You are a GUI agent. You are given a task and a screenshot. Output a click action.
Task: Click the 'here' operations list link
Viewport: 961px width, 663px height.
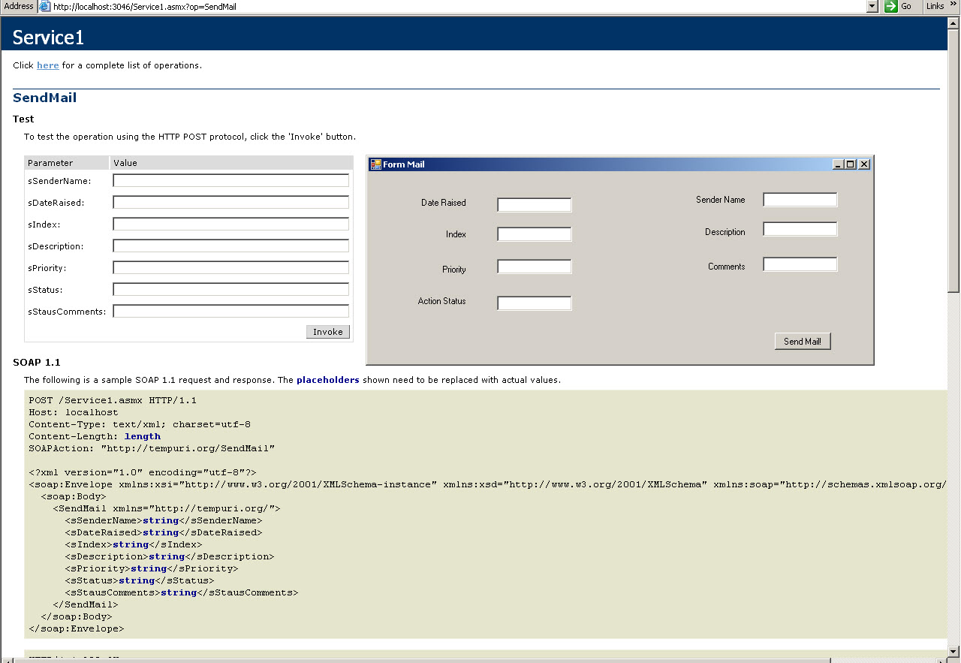[48, 65]
